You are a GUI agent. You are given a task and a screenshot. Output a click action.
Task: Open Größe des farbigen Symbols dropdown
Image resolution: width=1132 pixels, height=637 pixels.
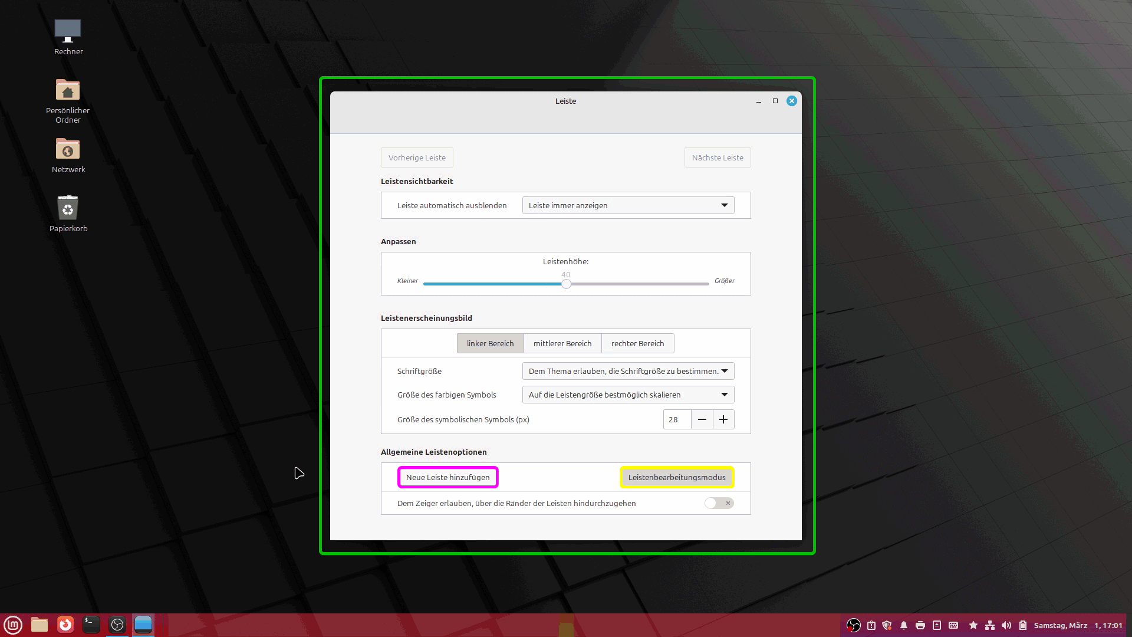coord(628,395)
